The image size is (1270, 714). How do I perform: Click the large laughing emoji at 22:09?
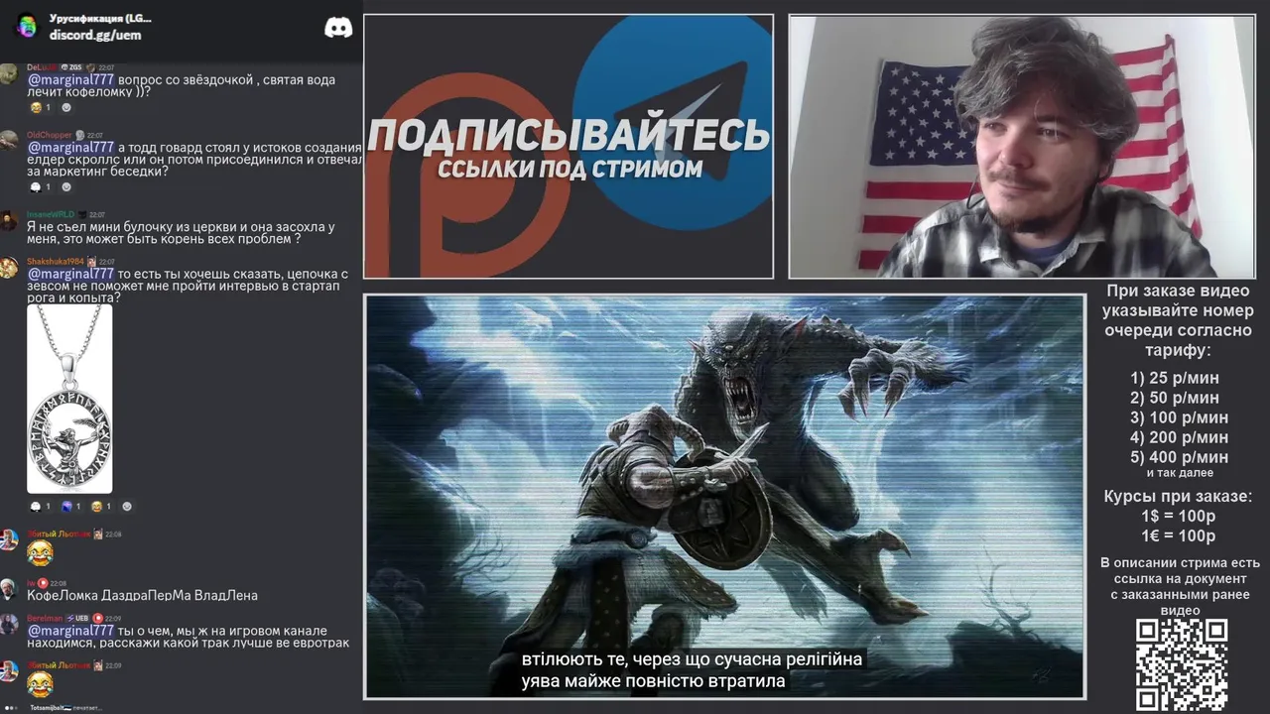click(x=40, y=684)
